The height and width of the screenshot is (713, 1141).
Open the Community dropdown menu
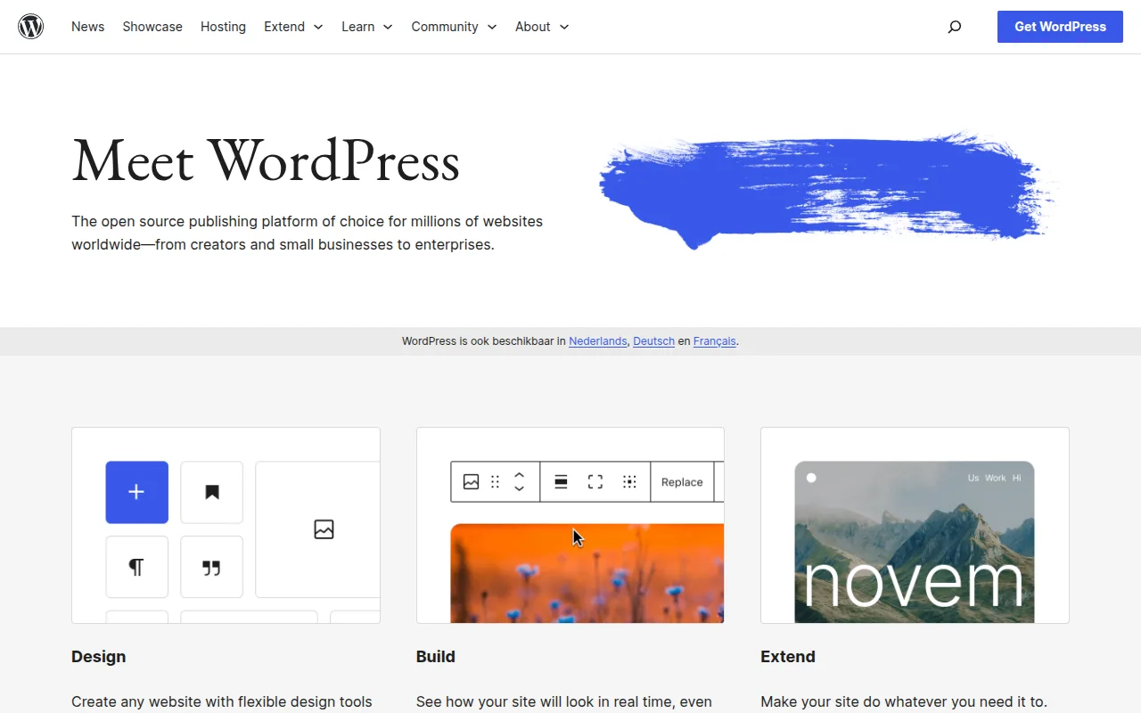click(x=454, y=27)
